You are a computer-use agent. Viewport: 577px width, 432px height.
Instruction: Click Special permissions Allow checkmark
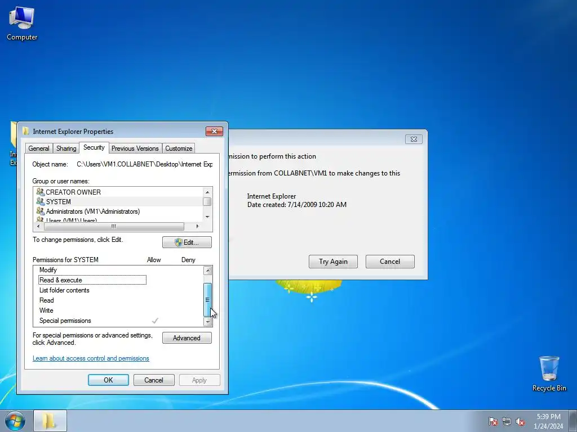[x=155, y=320]
